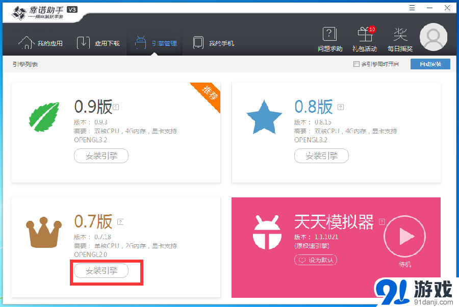The height and width of the screenshot is (307, 459).
Task: Go to 我的手机 tab
Action: tap(213, 43)
